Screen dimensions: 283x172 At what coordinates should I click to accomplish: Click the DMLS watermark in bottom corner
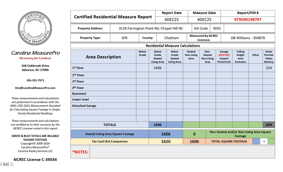point(7,164)
